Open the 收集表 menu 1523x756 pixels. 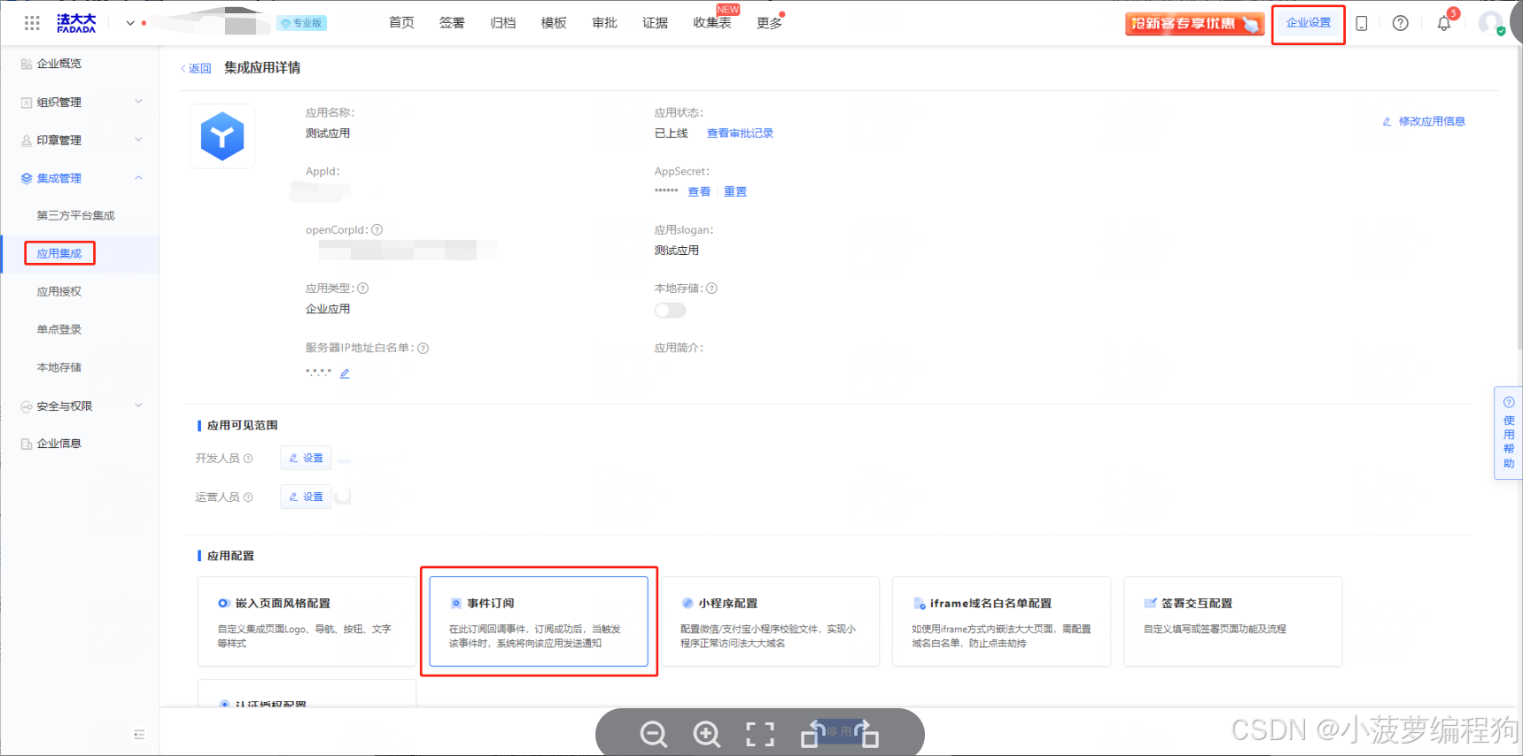point(712,23)
